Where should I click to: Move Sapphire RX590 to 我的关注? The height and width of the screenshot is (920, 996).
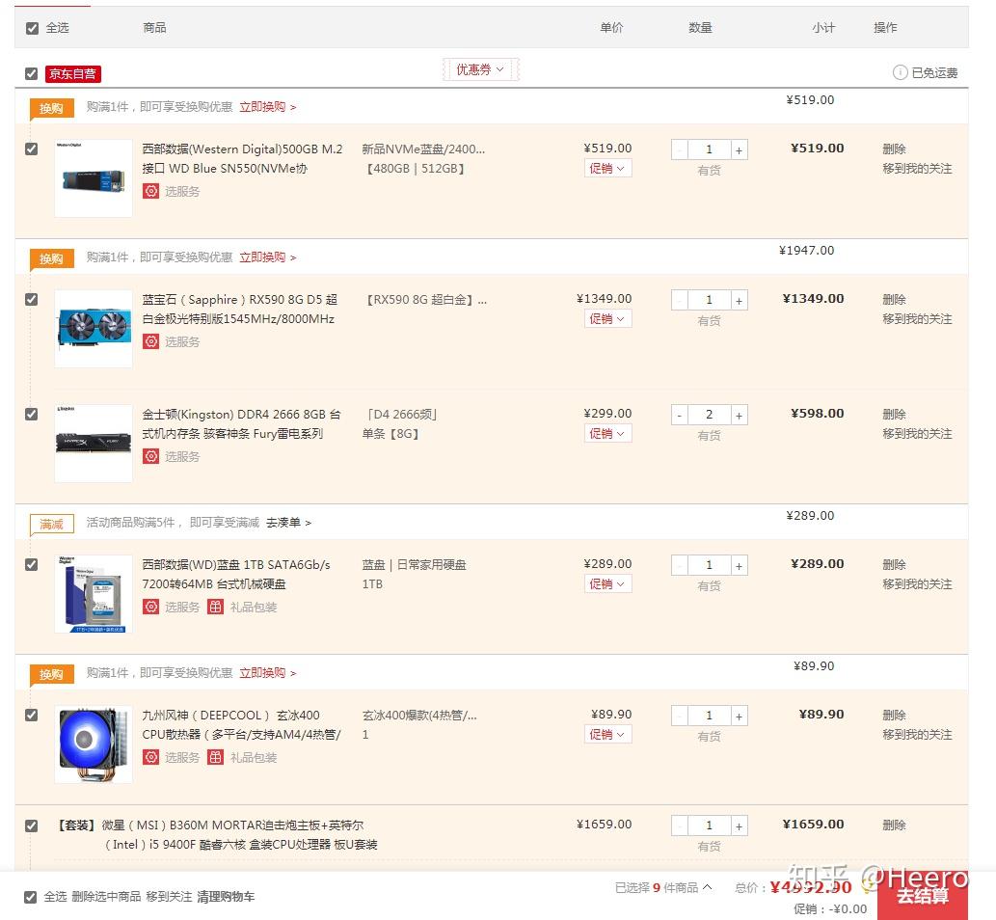(917, 319)
